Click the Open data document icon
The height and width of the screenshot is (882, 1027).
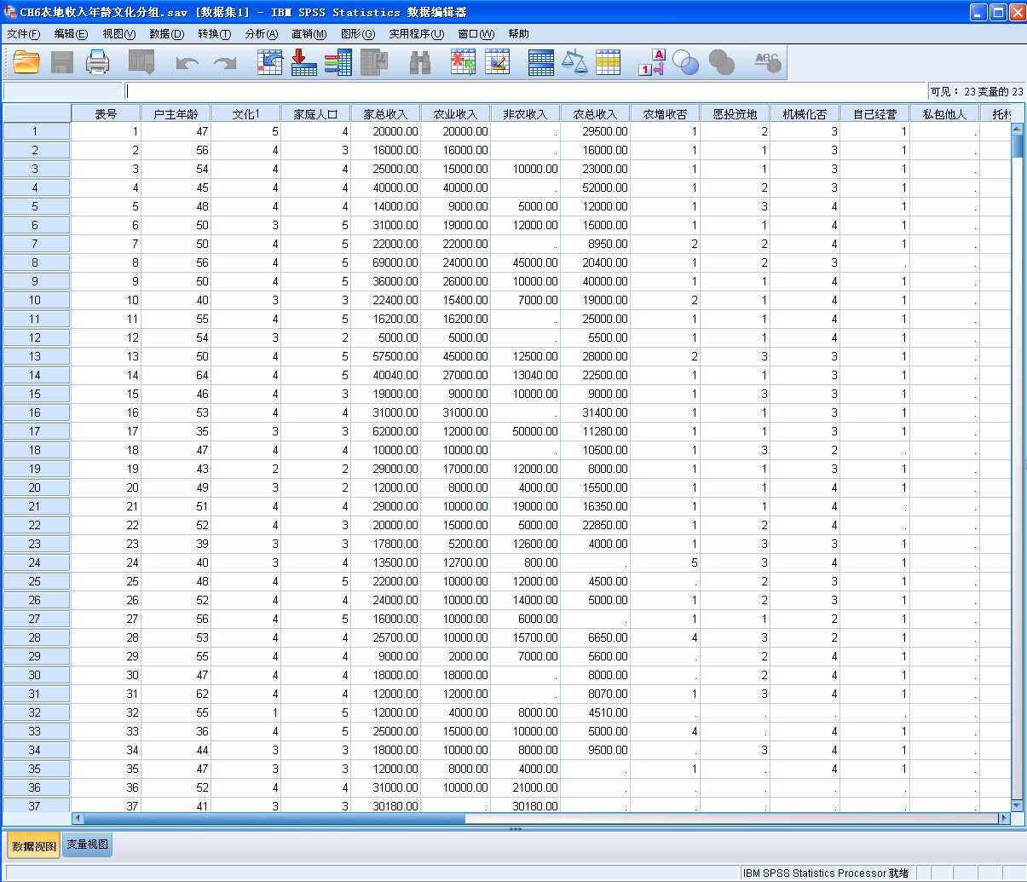click(26, 62)
